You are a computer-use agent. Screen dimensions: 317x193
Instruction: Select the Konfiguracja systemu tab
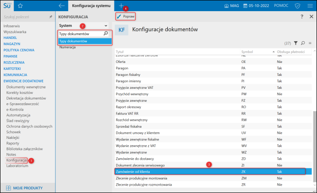91,6
